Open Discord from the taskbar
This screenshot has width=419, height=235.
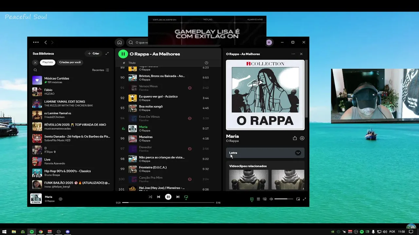tap(68, 232)
